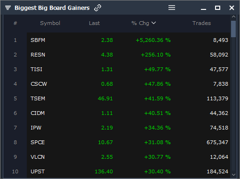Minimize the gainers window

(x=203, y=9)
